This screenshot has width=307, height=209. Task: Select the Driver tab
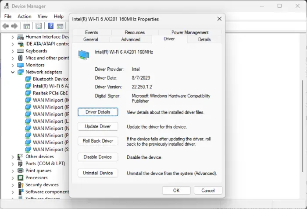point(169,39)
